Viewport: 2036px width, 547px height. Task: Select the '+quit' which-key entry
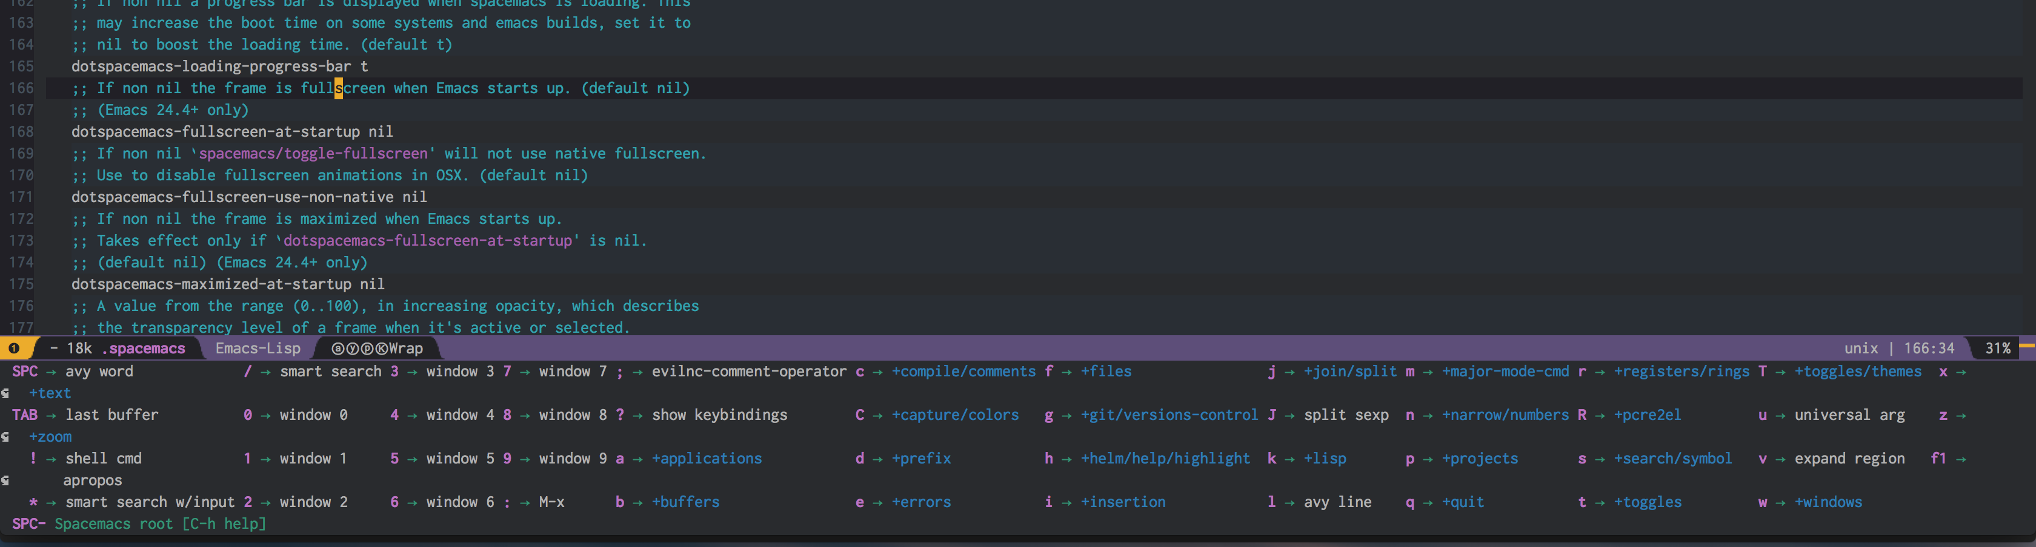[1463, 502]
